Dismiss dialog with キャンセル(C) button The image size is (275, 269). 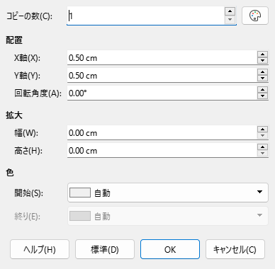(235, 249)
